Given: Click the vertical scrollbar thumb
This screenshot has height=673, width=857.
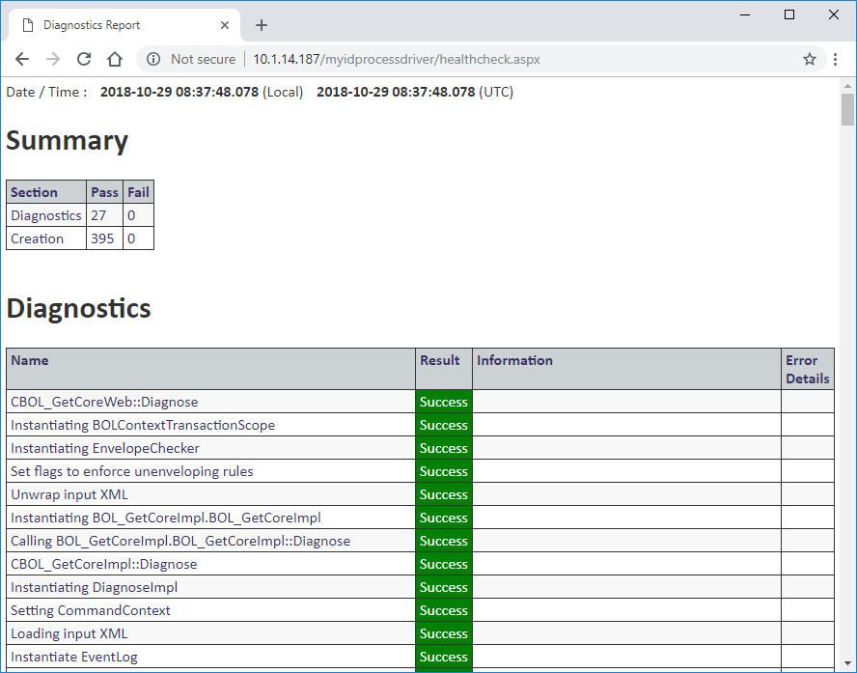Looking at the screenshot, I should coord(847,110).
